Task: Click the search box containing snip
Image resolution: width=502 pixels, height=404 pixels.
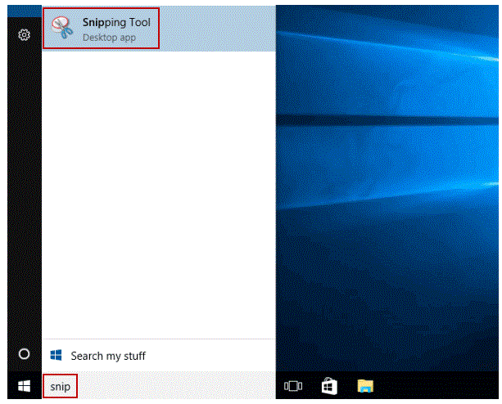Action: click(159, 387)
